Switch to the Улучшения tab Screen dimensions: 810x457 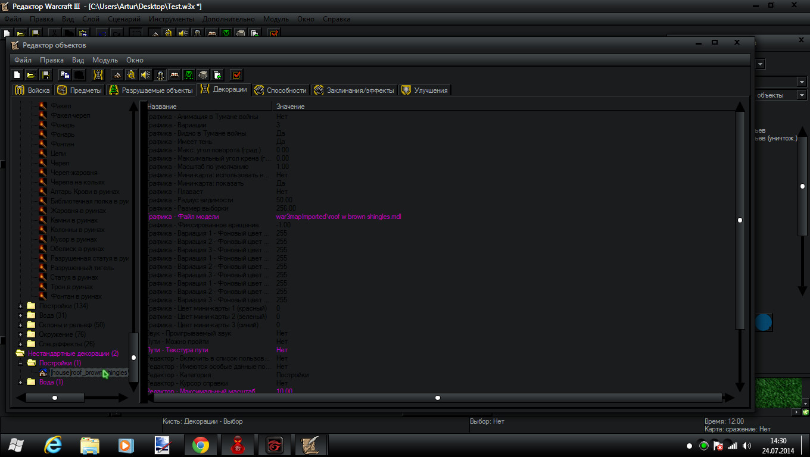[425, 90]
